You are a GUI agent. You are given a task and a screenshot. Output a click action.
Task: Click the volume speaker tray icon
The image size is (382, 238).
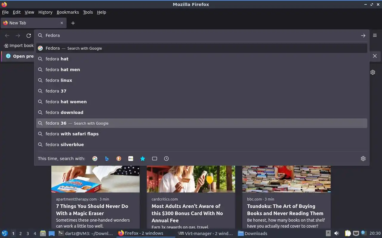[x=336, y=234]
